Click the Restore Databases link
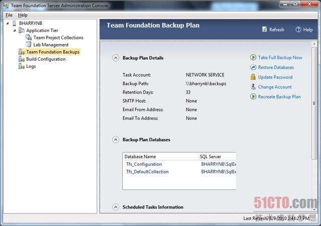The height and width of the screenshot is (226, 321). coord(276,67)
